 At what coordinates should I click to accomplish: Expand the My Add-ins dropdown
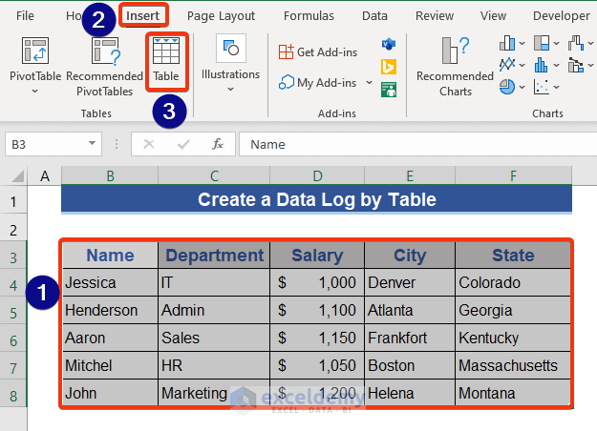[x=370, y=83]
